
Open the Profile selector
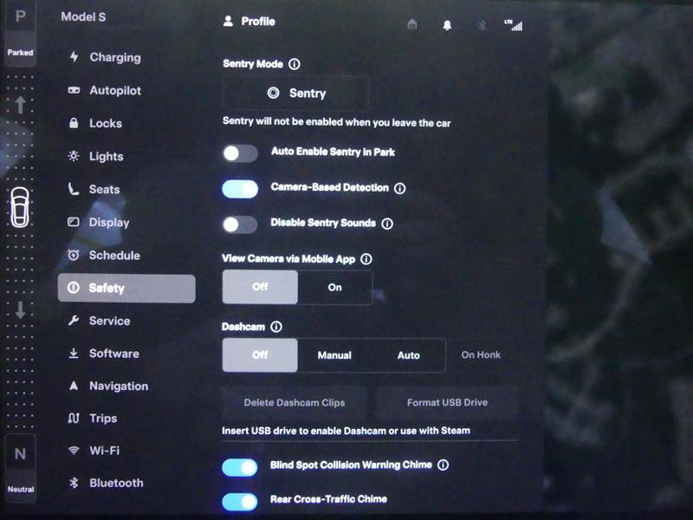click(x=249, y=21)
